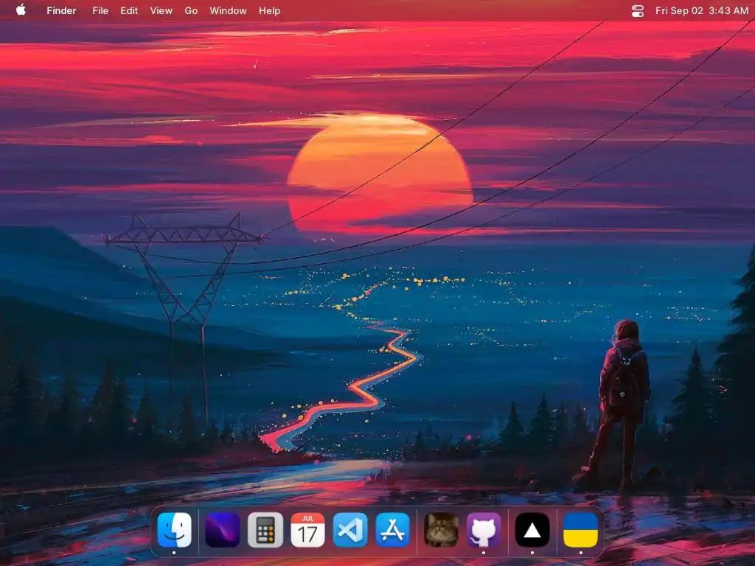Open the App Store dock icon
The height and width of the screenshot is (566, 755).
[x=392, y=530]
